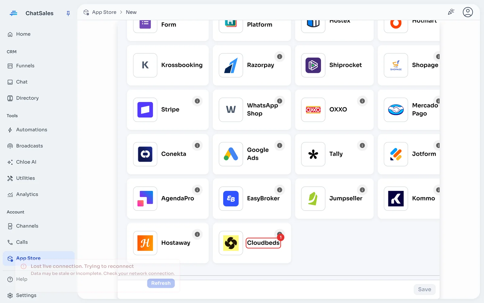Click the ChatSales logo

tap(14, 13)
